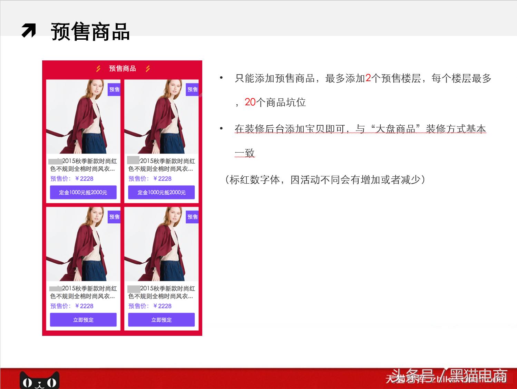Toggle the second bullet point marker

point(221,128)
